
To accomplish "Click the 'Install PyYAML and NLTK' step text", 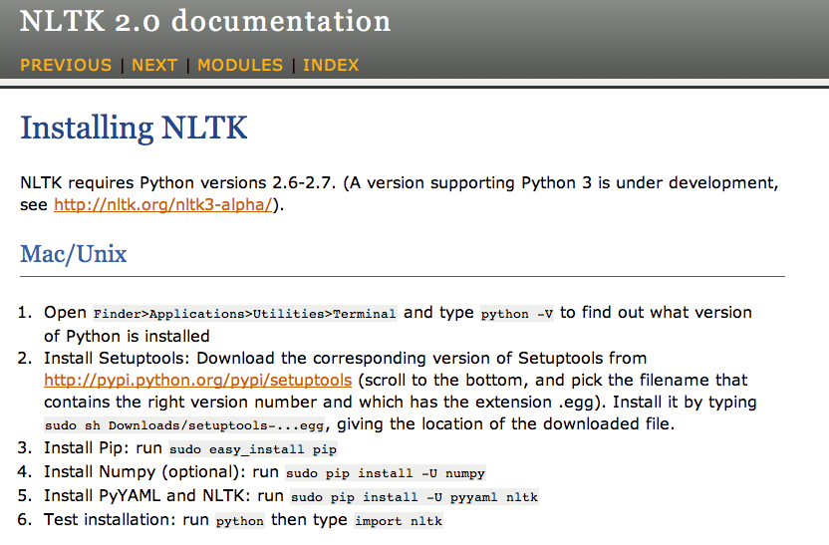I will tap(147, 496).
